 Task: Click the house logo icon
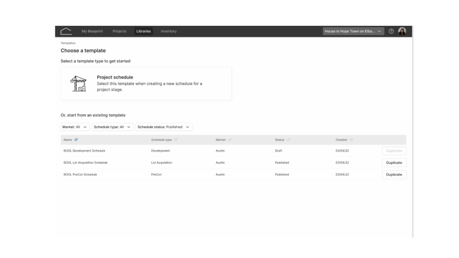pyautogui.click(x=66, y=31)
